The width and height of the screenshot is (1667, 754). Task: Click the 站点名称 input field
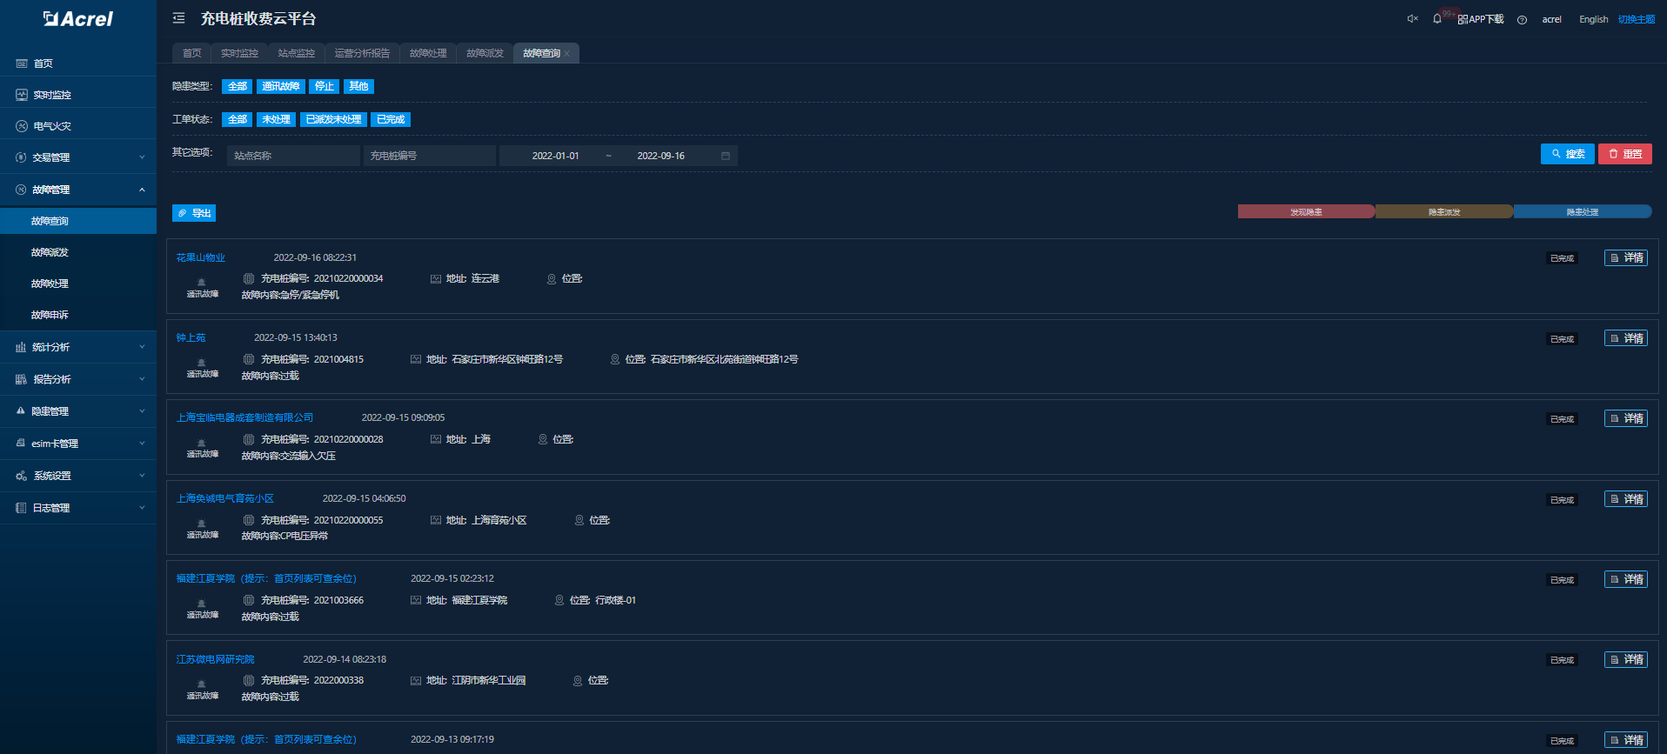[x=293, y=156]
